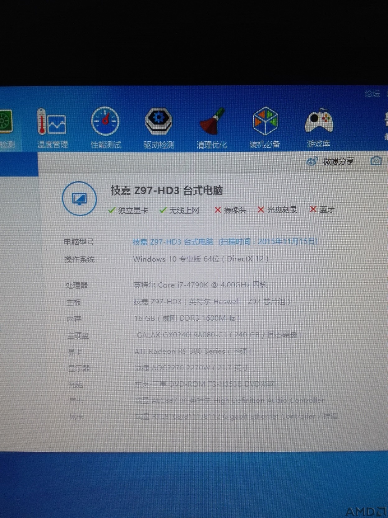Viewport: 388px width, 518px height.
Task: Click the 光盘刻录 red cross status
Action: click(277, 210)
